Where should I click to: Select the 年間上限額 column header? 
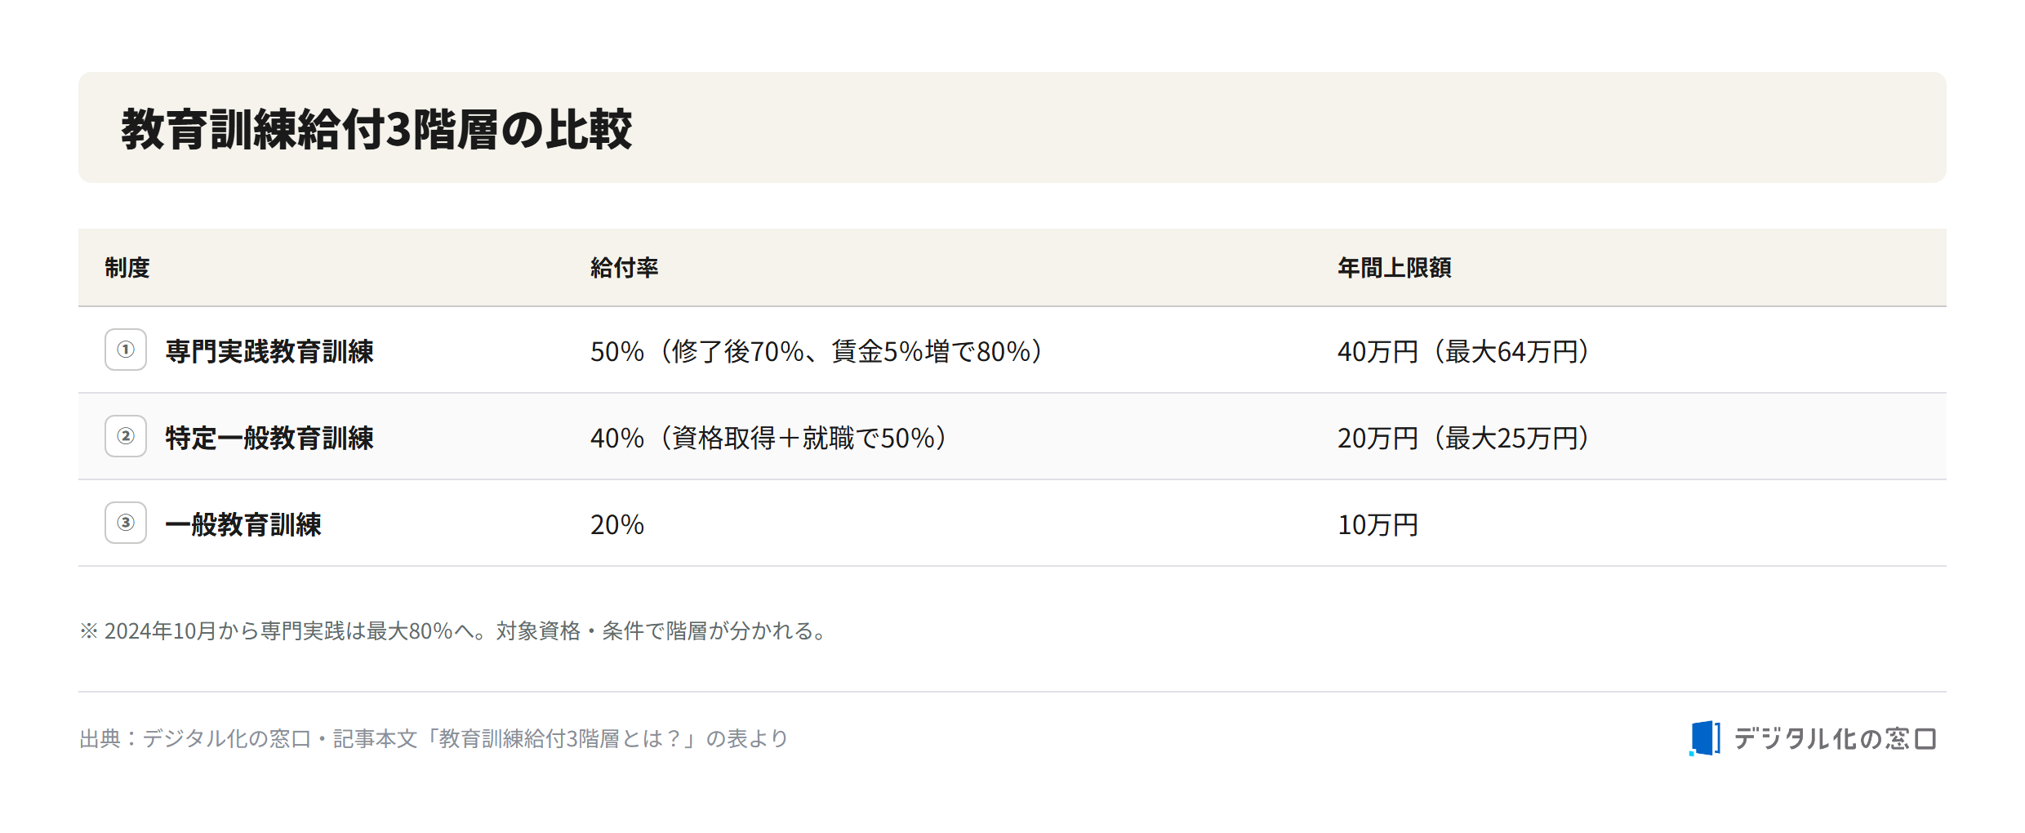(x=1395, y=268)
